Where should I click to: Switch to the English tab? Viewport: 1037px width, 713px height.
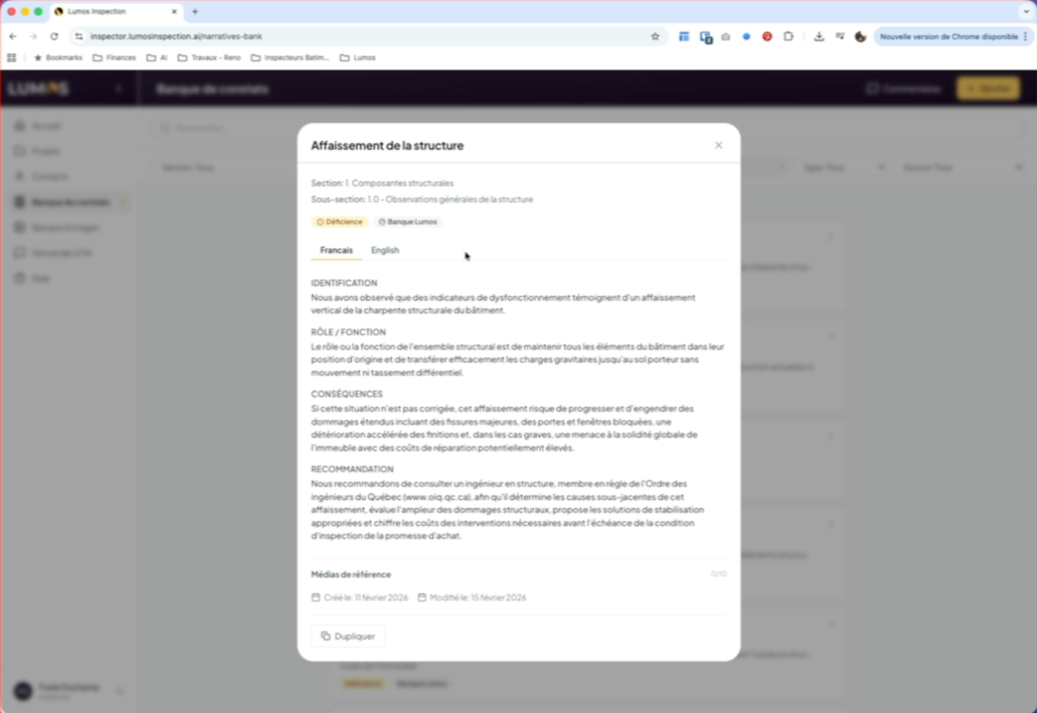(385, 250)
